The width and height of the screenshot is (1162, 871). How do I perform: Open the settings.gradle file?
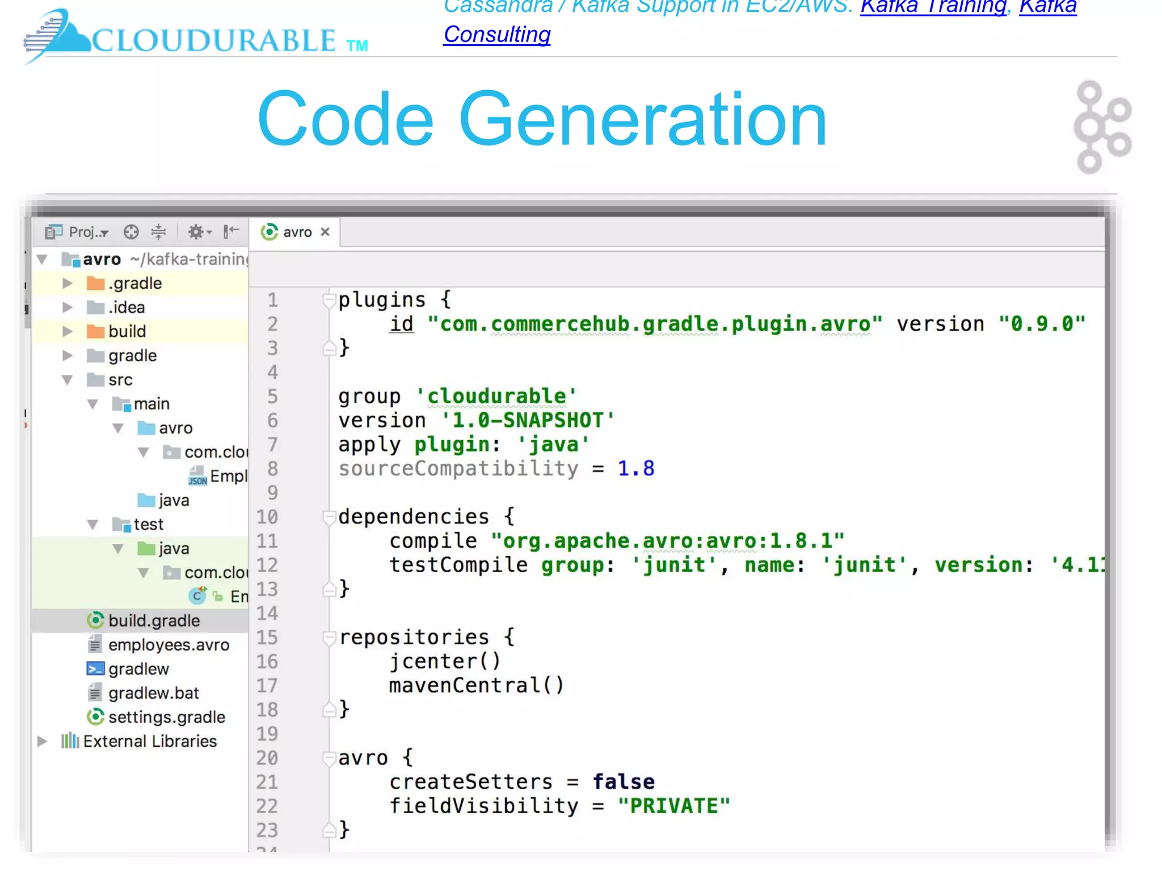coord(166,717)
